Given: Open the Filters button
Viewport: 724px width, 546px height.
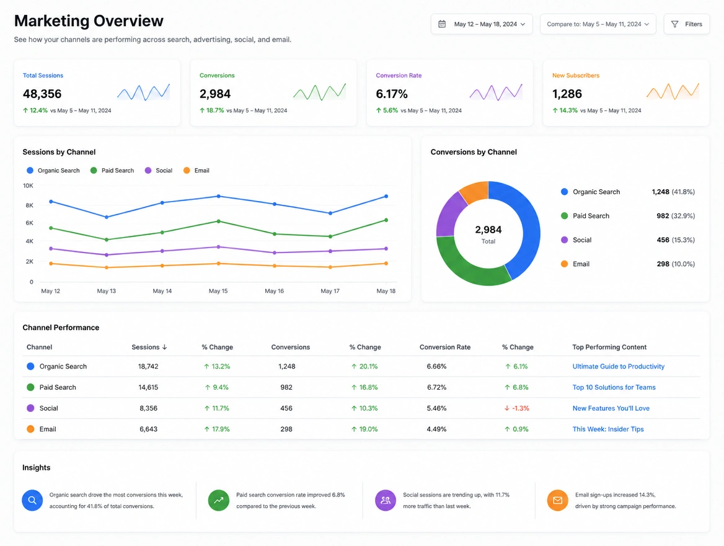Looking at the screenshot, I should (x=687, y=24).
